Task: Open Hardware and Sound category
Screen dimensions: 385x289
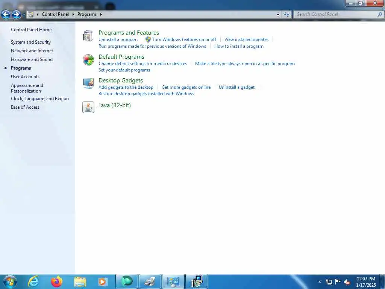Action: click(32, 59)
